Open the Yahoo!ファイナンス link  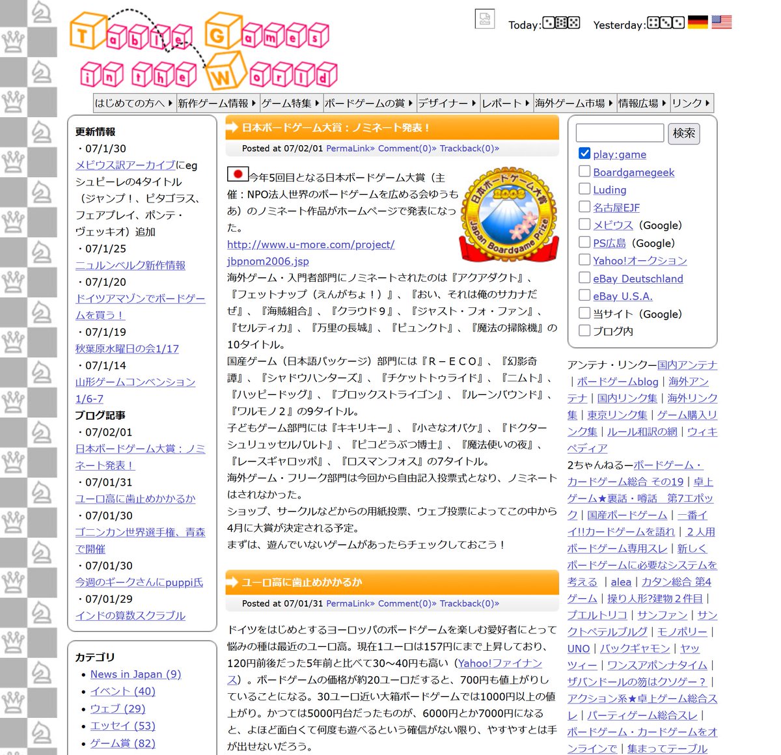(x=500, y=663)
